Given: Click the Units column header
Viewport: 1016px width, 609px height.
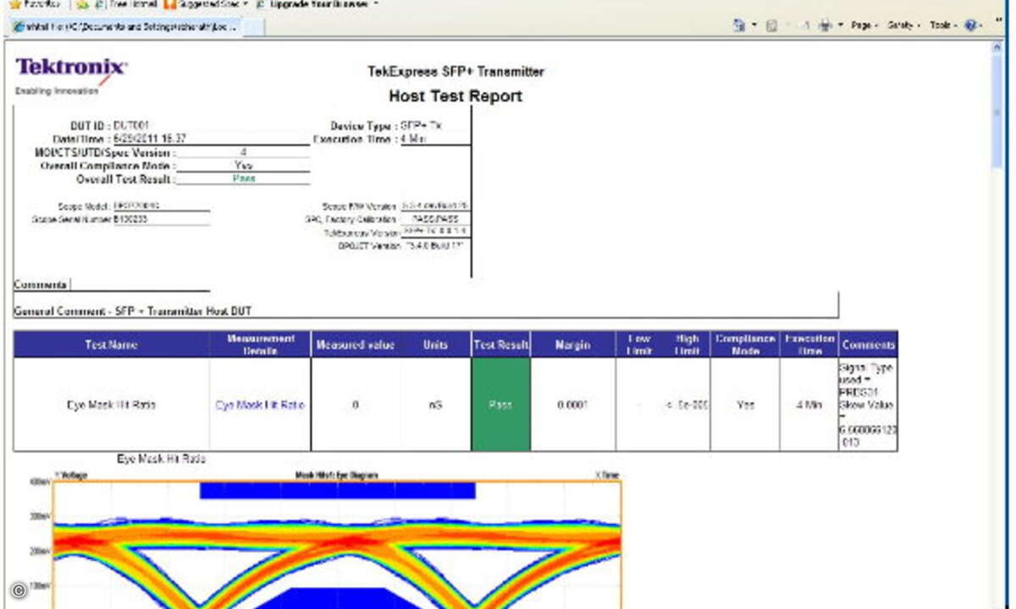Looking at the screenshot, I should point(436,344).
